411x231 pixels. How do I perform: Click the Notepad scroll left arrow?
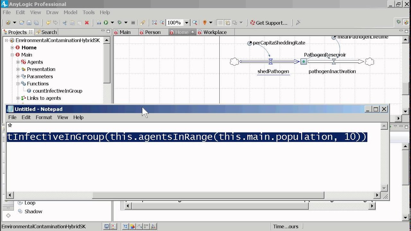pyautogui.click(x=10, y=195)
